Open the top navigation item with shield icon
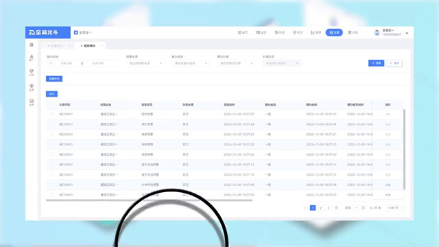 tap(298, 32)
